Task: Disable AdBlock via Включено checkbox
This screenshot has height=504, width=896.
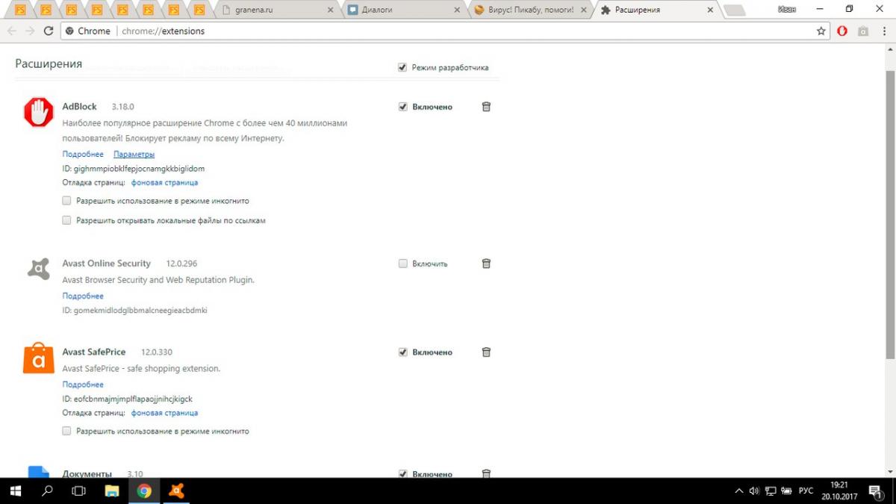Action: pyautogui.click(x=403, y=107)
